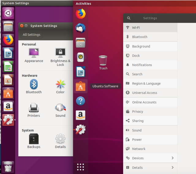196x174 pixels.
Task: Show Applications grid at dock bottom
Action: tap(81, 167)
